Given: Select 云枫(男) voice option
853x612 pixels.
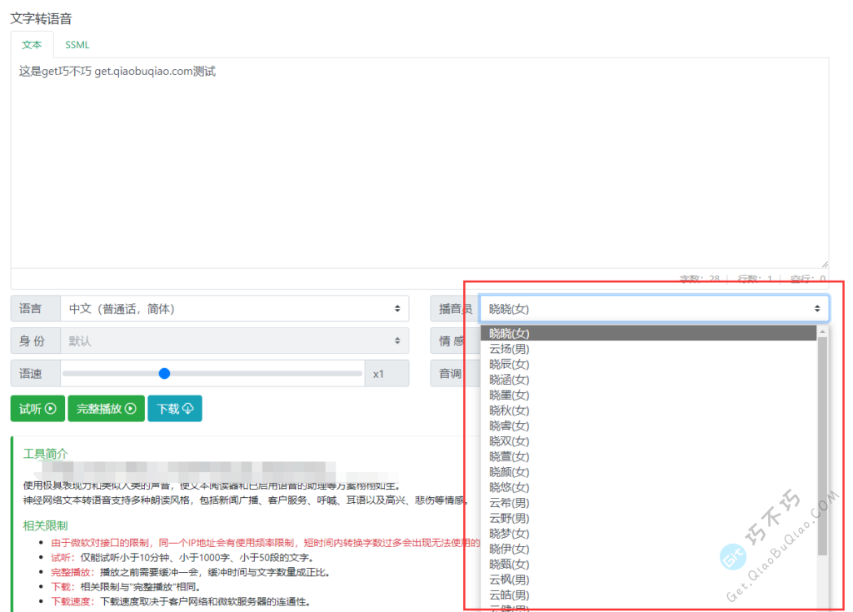Looking at the screenshot, I should pos(509,580).
